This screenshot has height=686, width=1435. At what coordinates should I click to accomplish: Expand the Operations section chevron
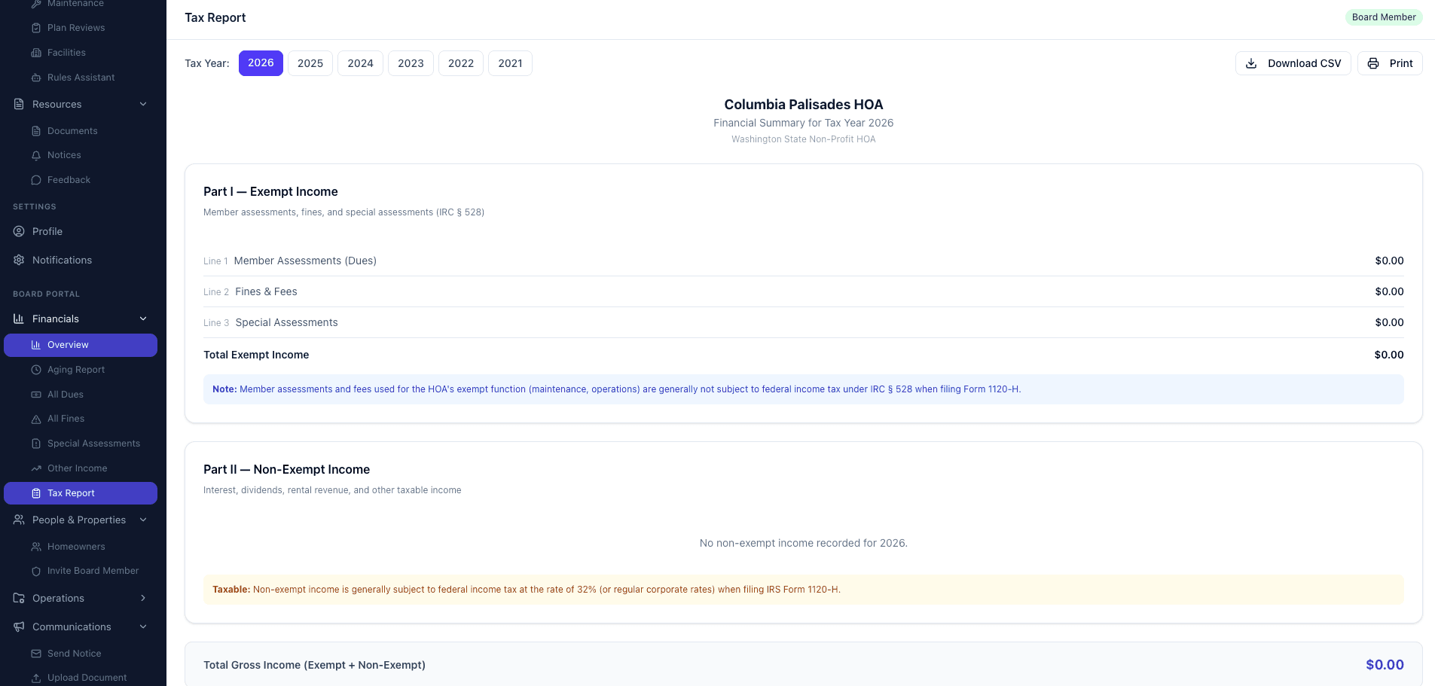click(143, 598)
